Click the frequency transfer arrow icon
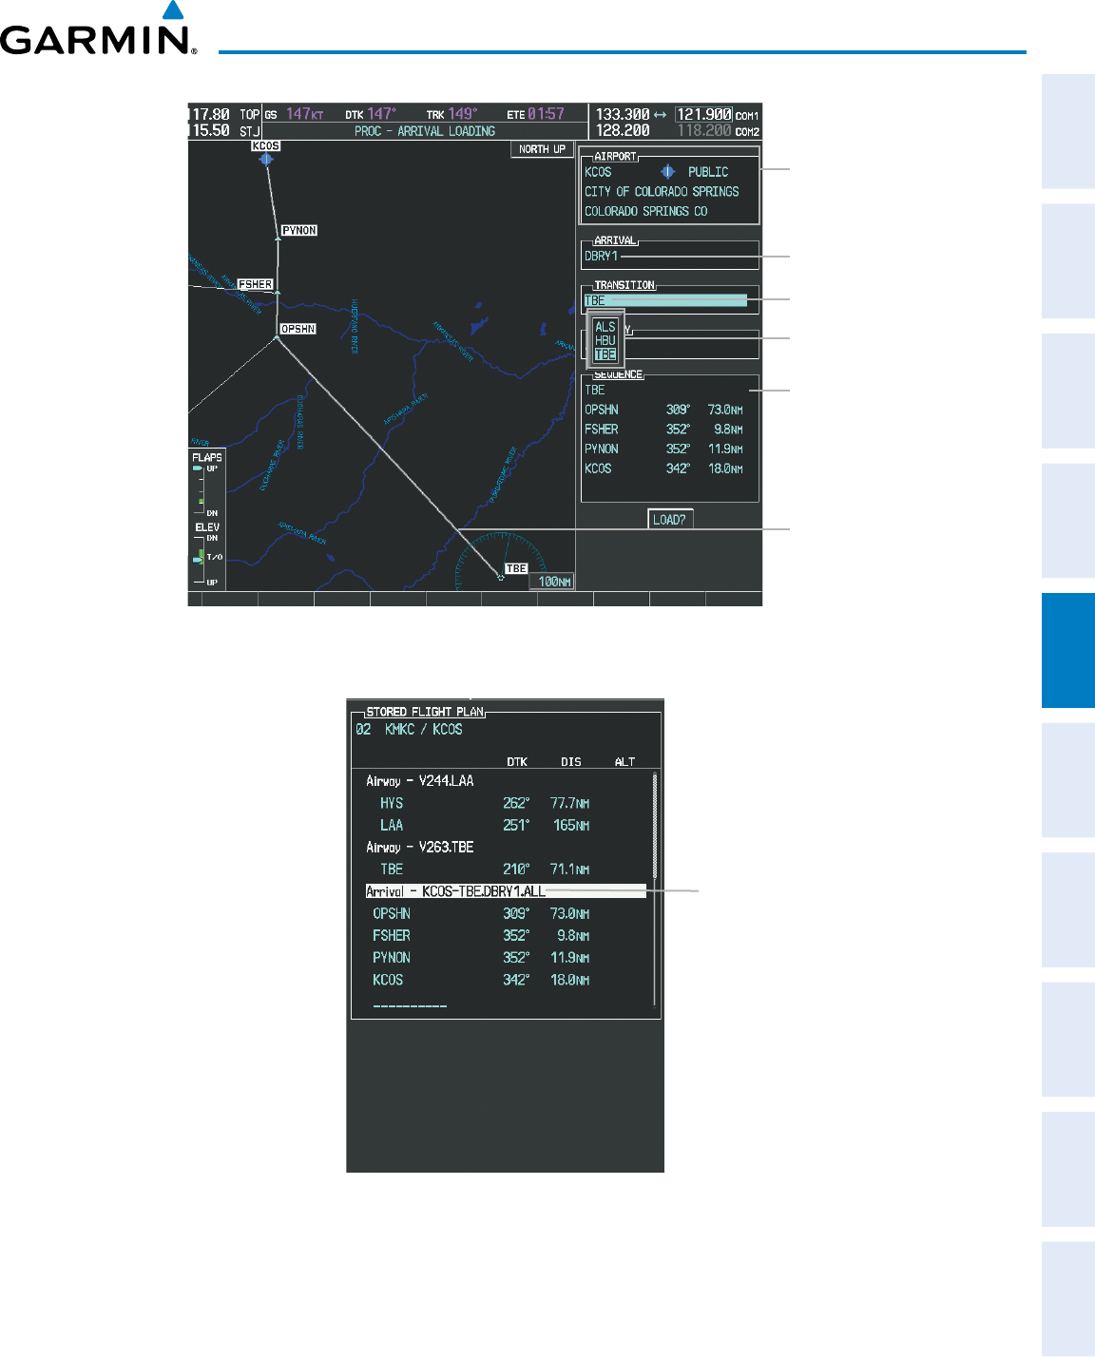1095x1357 pixels. coord(661,114)
